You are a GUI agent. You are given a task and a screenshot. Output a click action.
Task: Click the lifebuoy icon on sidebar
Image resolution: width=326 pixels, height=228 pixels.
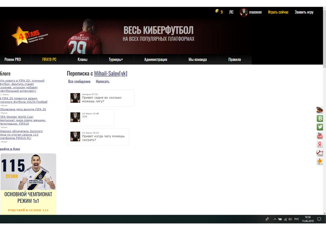(320, 153)
